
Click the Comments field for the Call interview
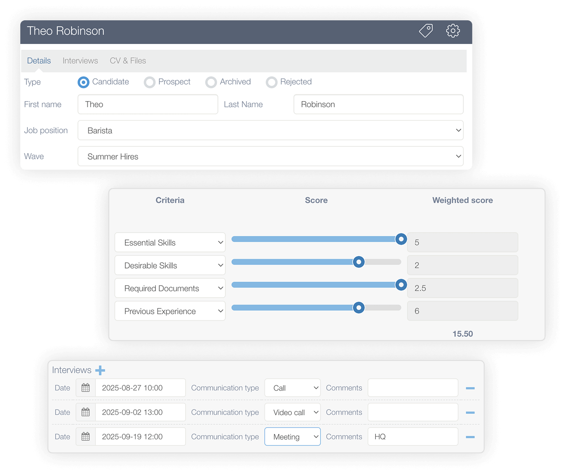(413, 388)
